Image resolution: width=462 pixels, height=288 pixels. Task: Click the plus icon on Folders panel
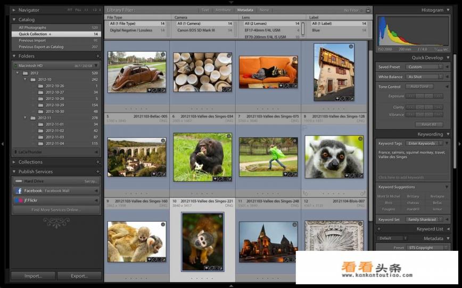tap(98, 56)
